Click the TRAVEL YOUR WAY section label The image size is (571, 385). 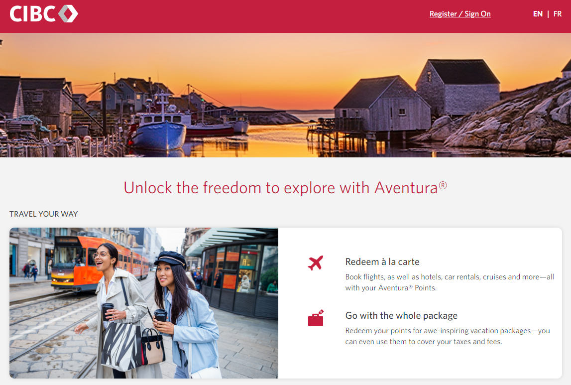[x=44, y=214]
